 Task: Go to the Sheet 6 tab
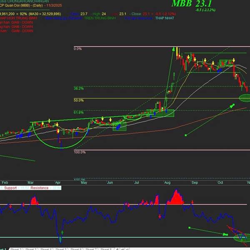pyautogui.click(x=76, y=249)
